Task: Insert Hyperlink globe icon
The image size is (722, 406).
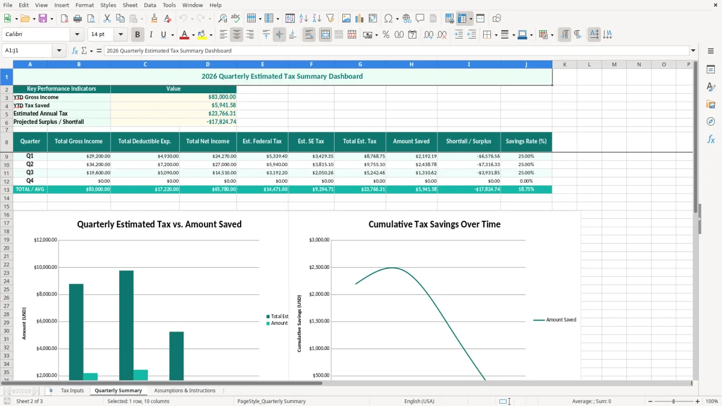Action: [x=407, y=19]
